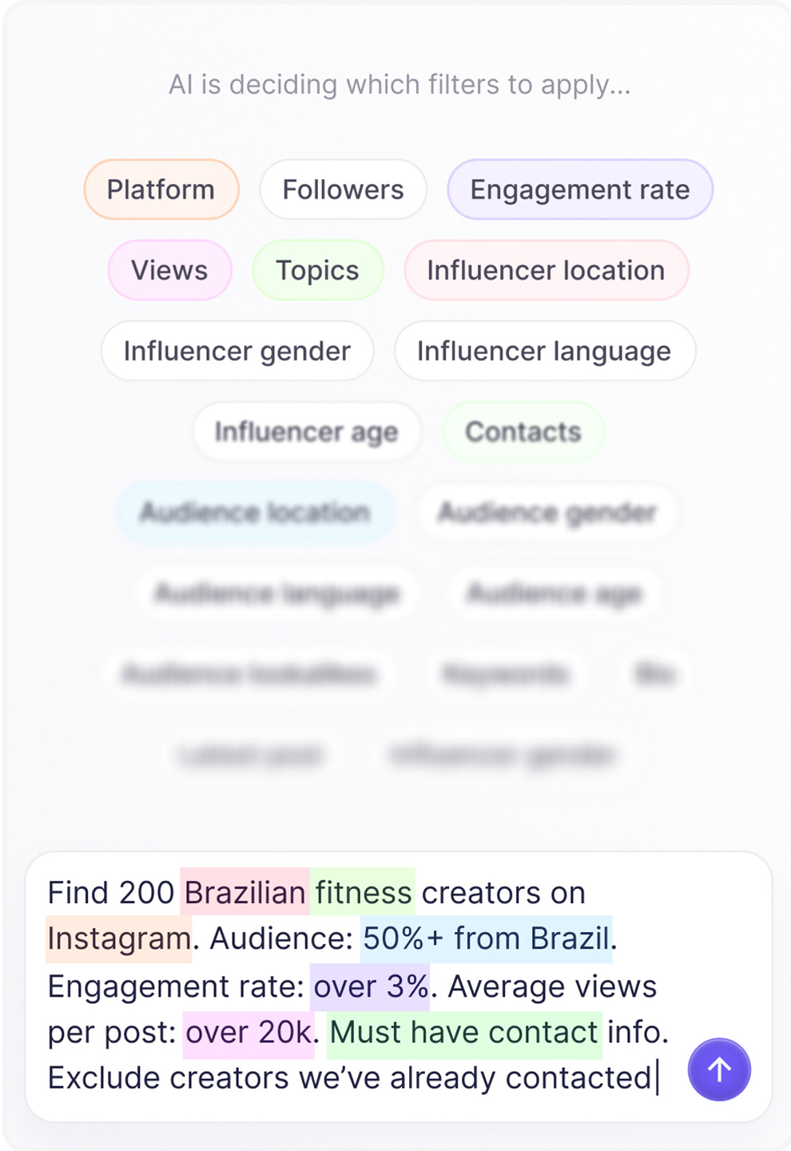Screen dimensions: 791x1151
Task: Click the Audience location filter chip
Action: click(x=255, y=512)
